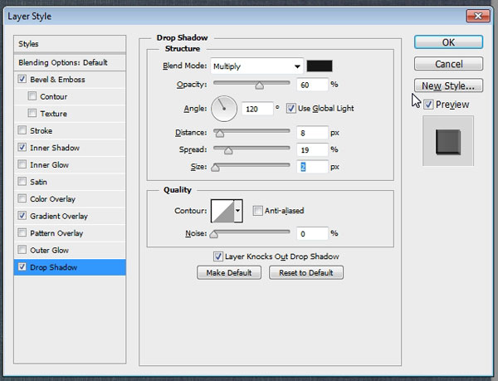
Task: Open the contour curve thumbnail picker
Action: [x=222, y=212]
